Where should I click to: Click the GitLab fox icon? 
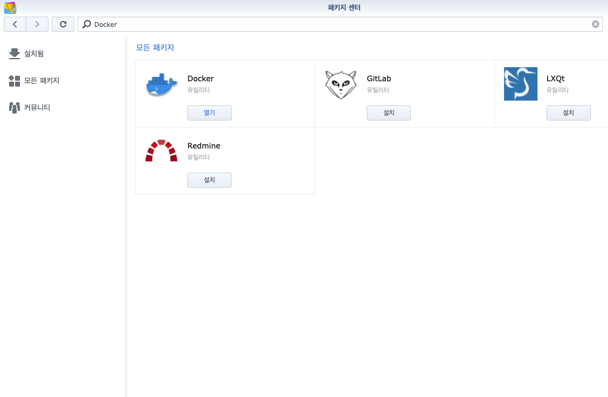click(341, 84)
